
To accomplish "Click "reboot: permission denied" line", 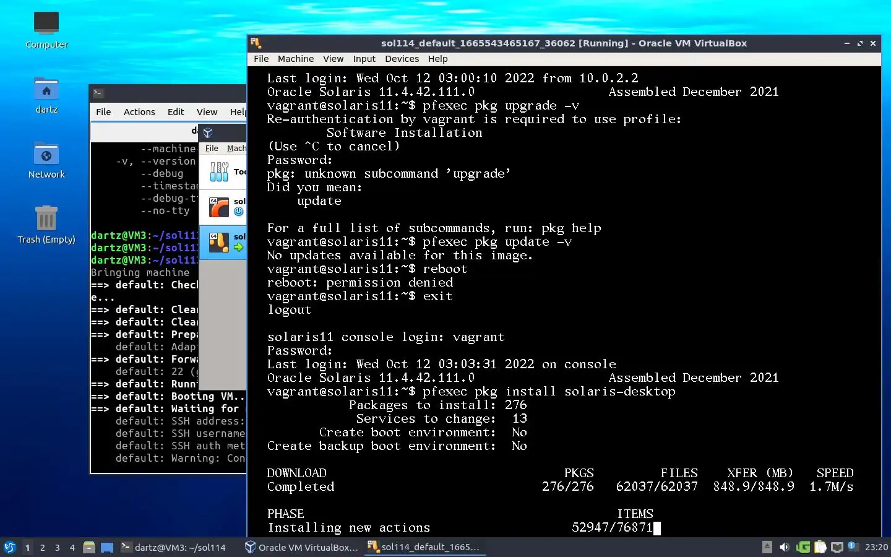I will click(360, 282).
